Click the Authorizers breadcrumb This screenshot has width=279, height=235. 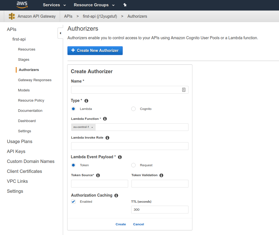coord(137,16)
